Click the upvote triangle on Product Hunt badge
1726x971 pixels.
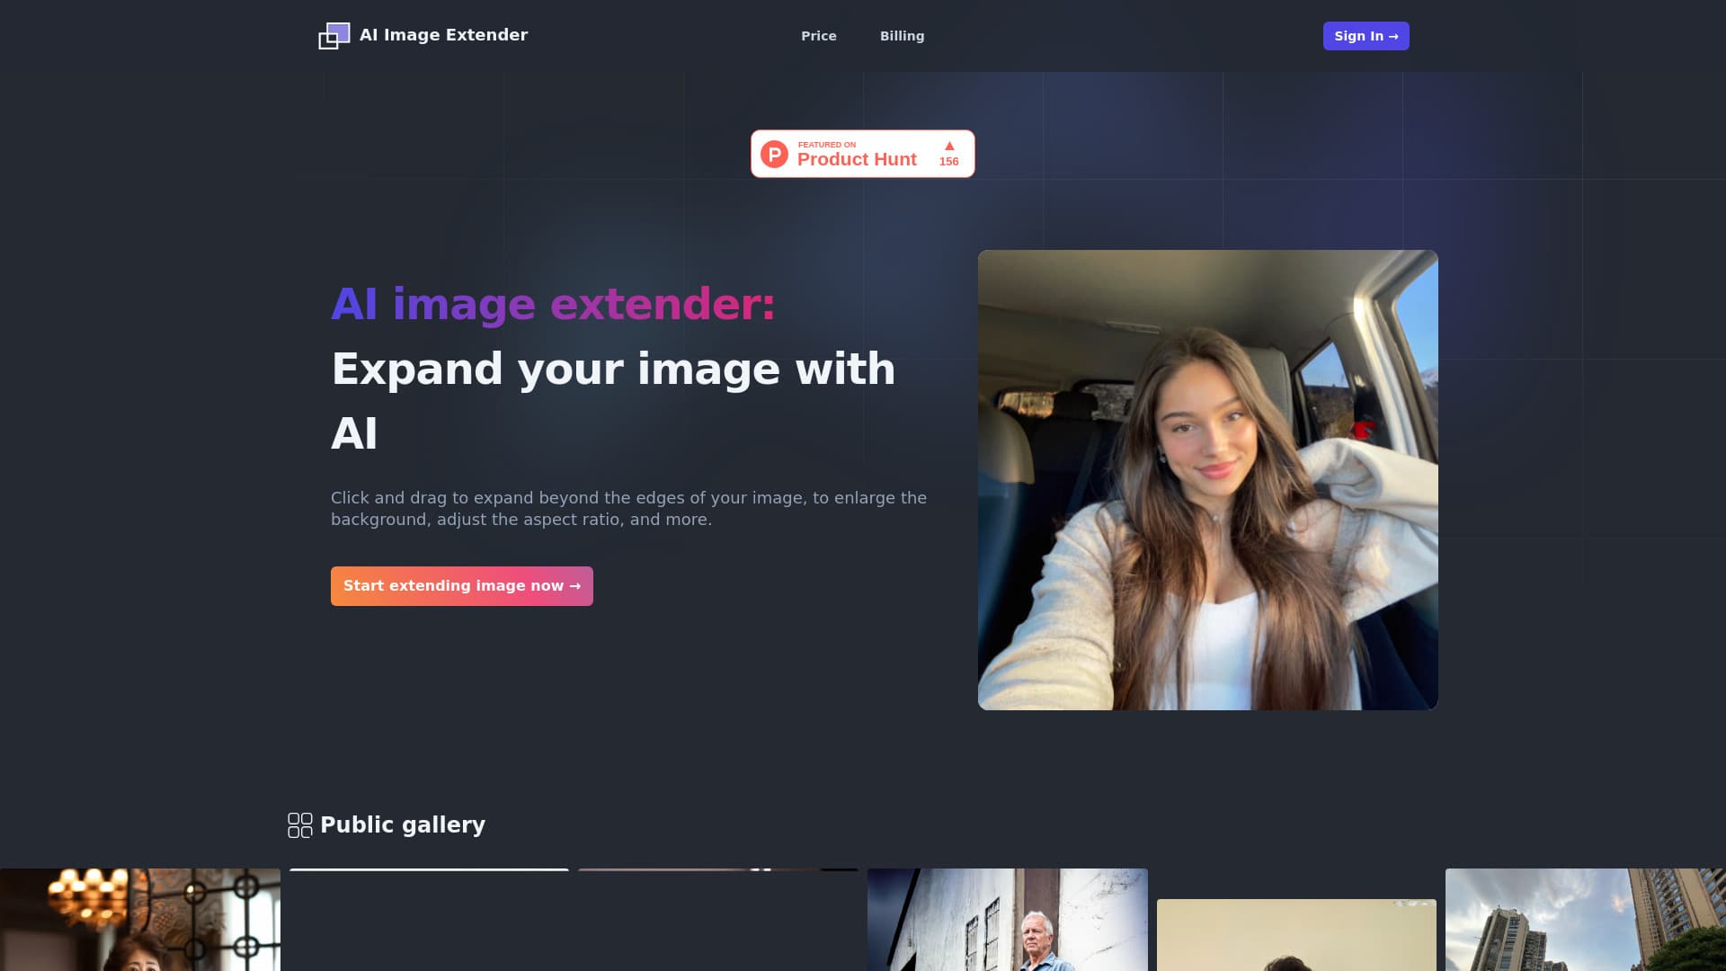[x=949, y=146]
